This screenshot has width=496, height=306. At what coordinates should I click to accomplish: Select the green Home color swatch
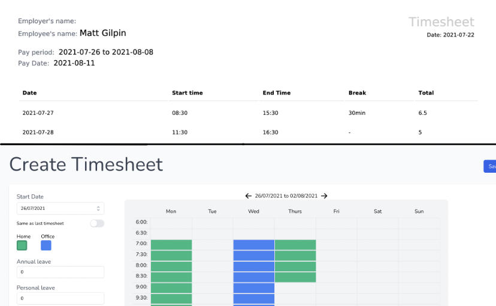click(x=22, y=245)
